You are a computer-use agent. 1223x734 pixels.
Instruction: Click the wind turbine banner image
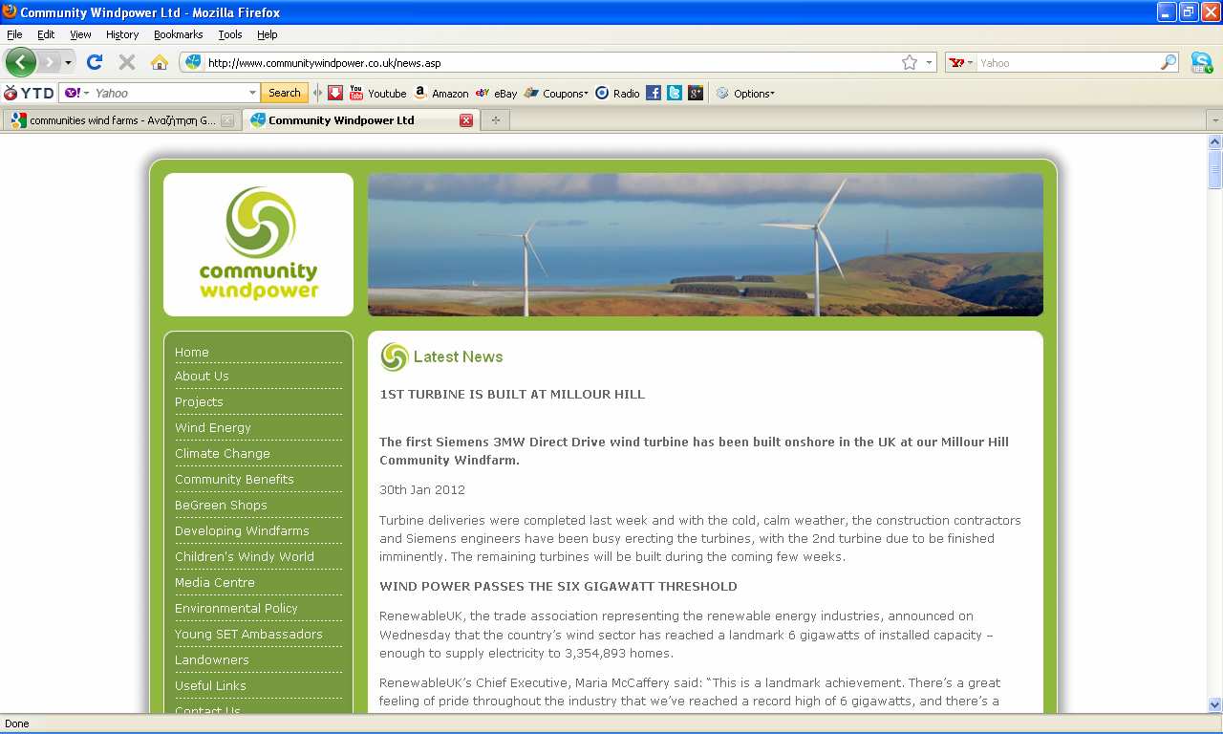coord(705,245)
